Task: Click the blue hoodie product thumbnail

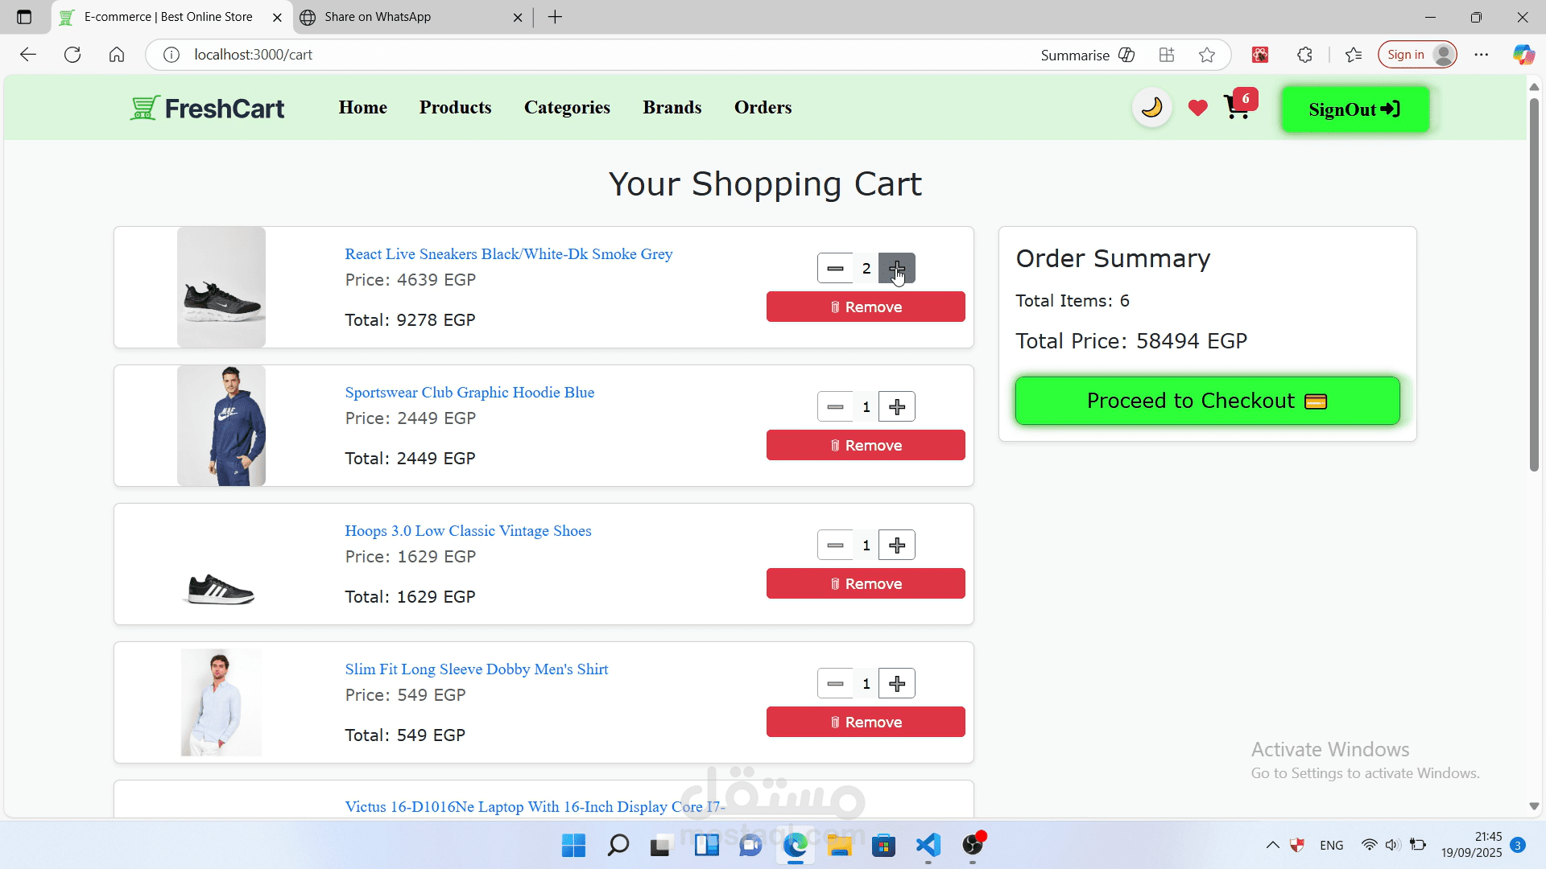Action: (221, 426)
